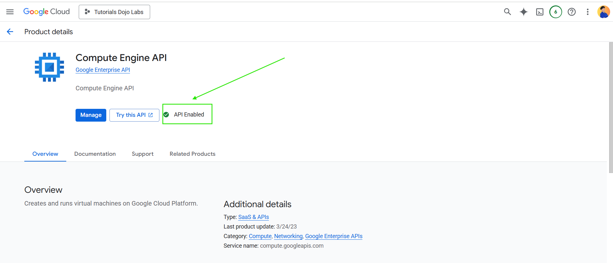The height and width of the screenshot is (263, 613).
Task: Click the Google Cloud logo
Action: point(46,12)
